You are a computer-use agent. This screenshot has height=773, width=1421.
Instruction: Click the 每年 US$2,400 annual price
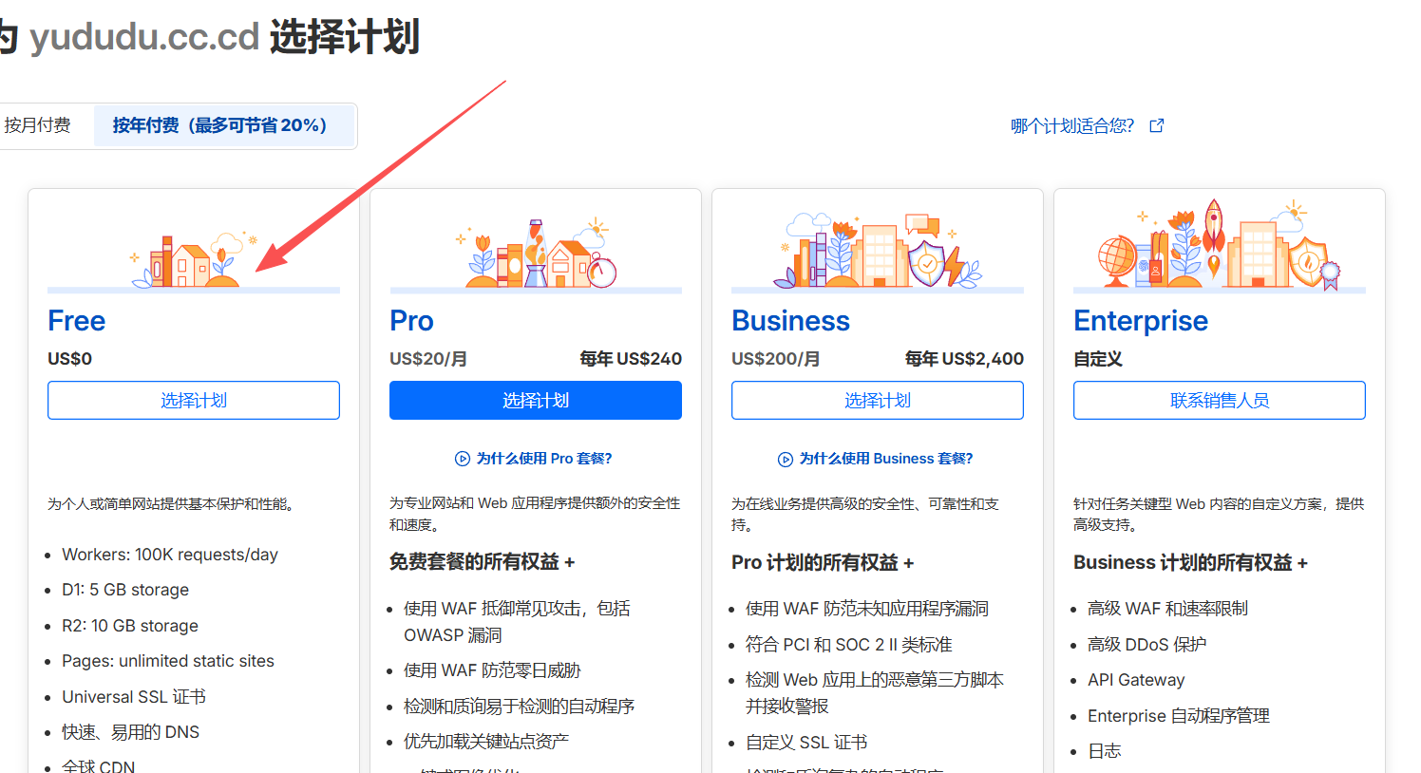point(964,359)
